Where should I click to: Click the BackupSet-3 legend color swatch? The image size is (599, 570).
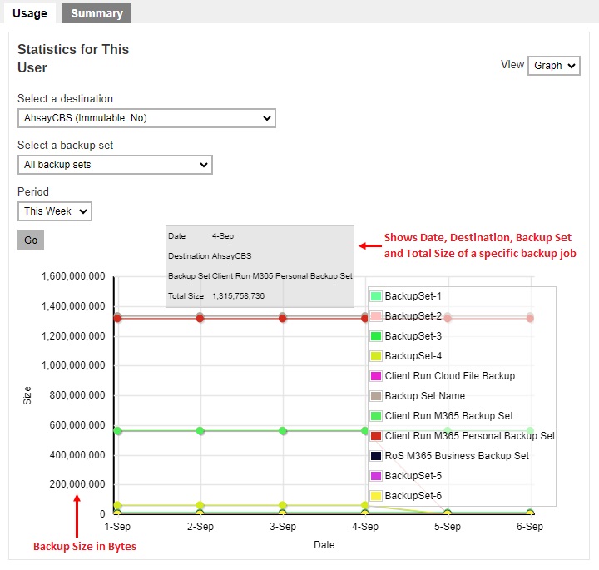376,336
